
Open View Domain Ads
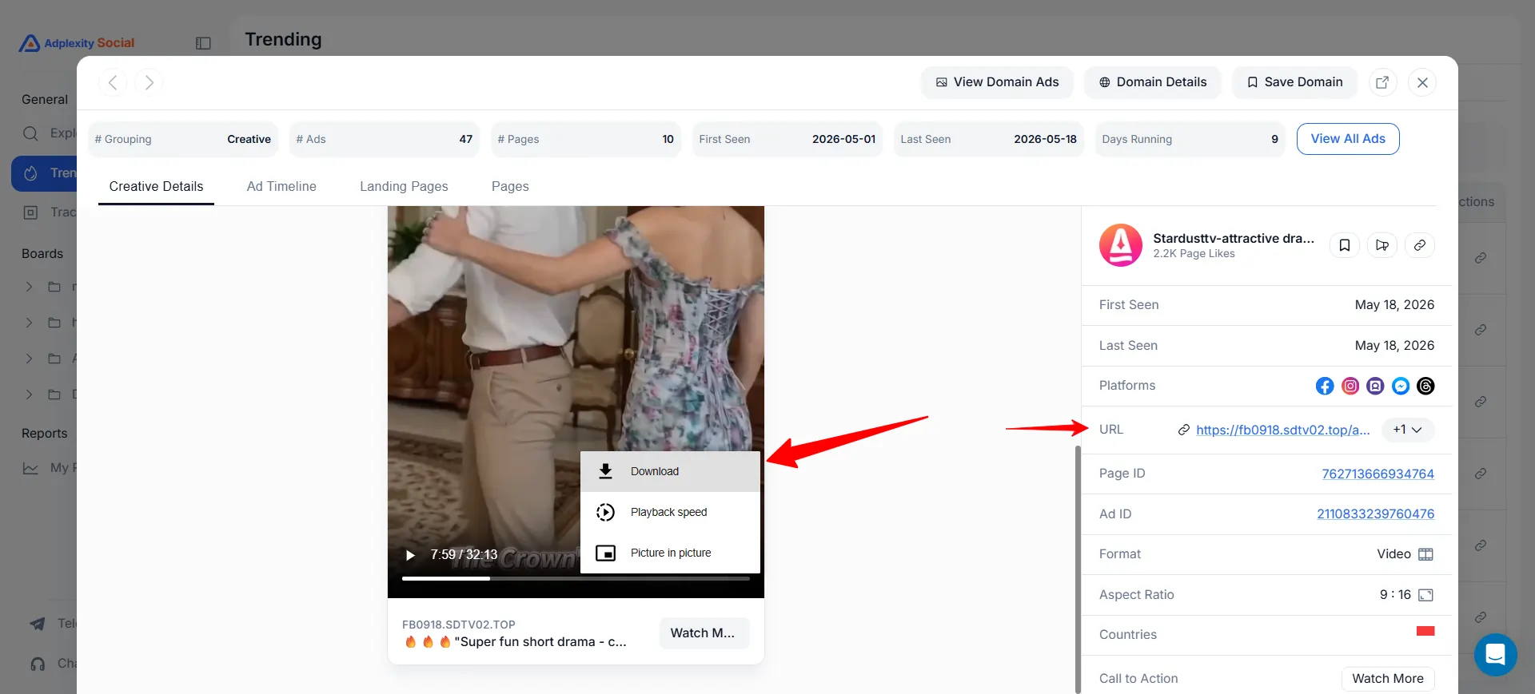(997, 82)
